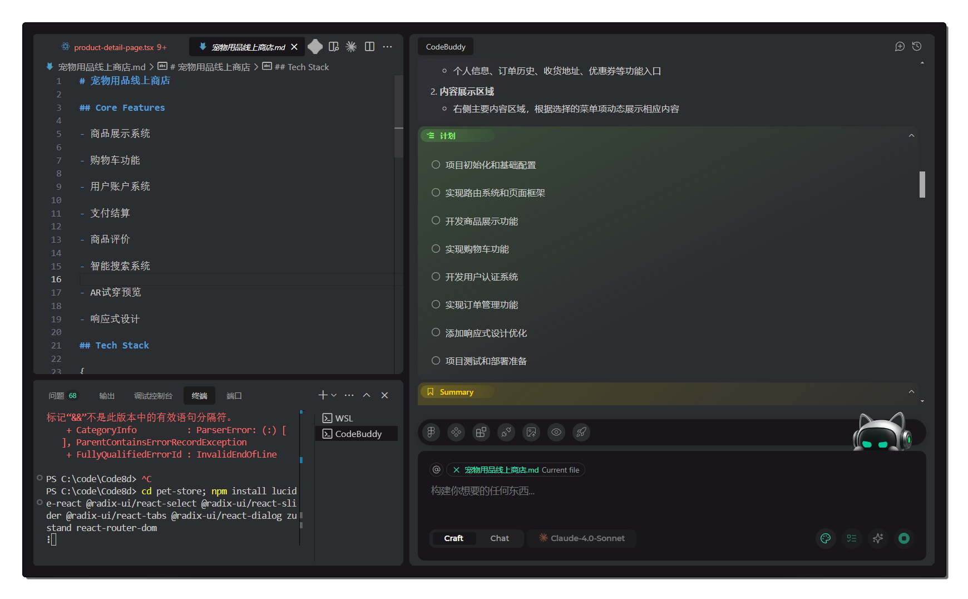
Task: Select the 终端 terminal tab
Action: [x=200, y=396]
